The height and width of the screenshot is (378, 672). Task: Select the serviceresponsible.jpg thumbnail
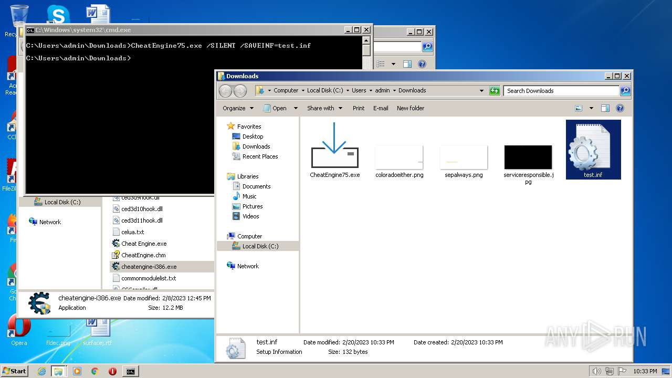[x=528, y=157]
